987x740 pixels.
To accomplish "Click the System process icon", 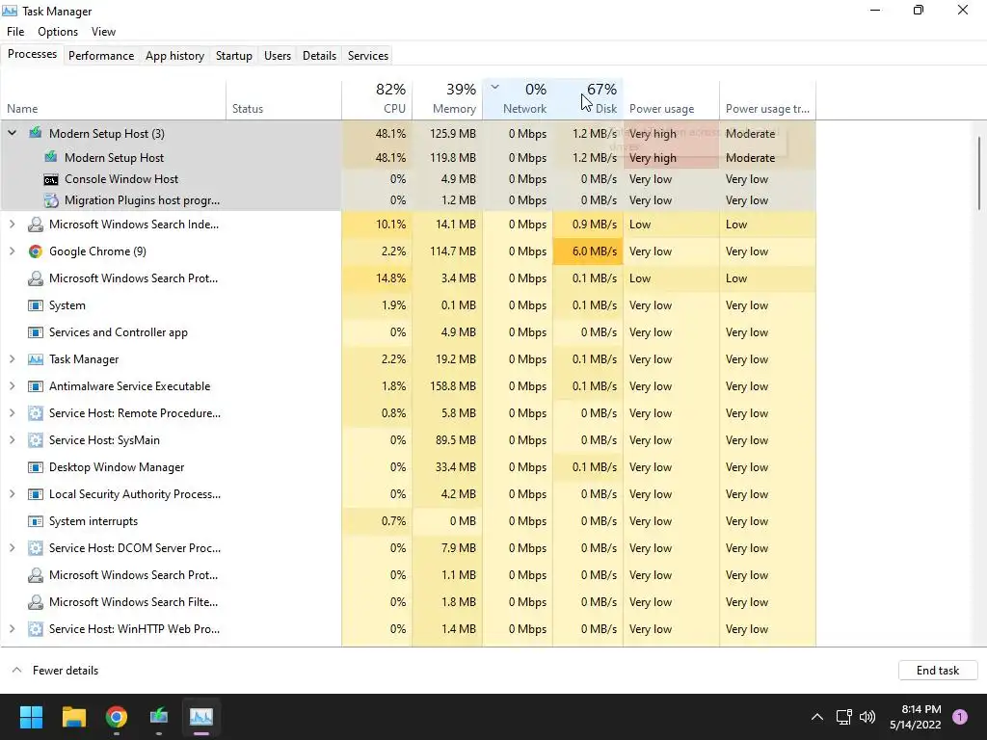I will 36,305.
